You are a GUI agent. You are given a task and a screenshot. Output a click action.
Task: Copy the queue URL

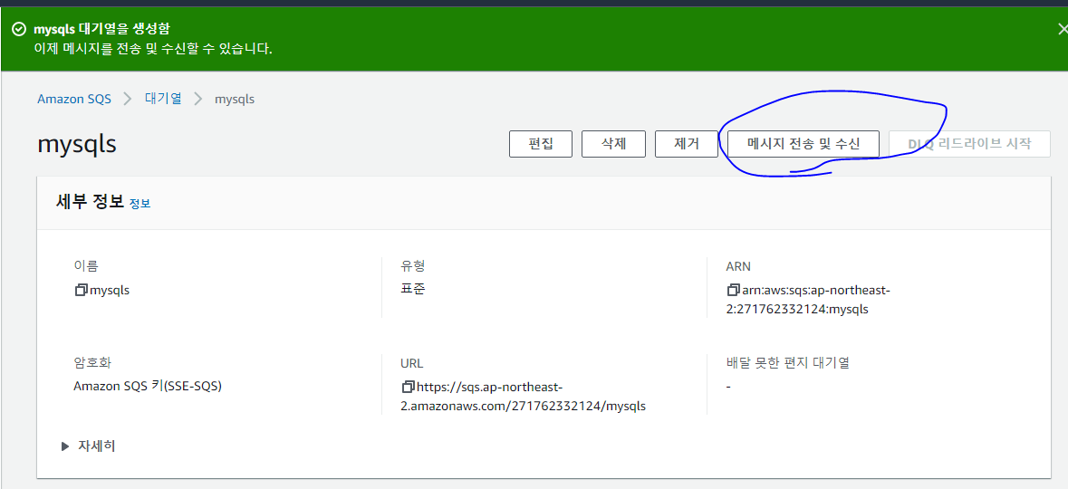[408, 387]
